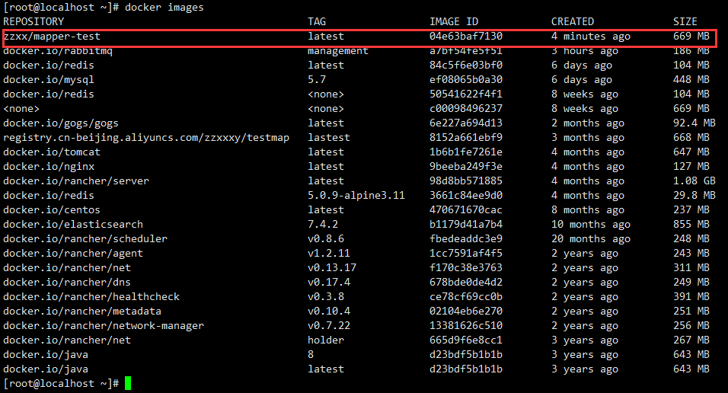Click the green cursor at the prompt

point(128,384)
